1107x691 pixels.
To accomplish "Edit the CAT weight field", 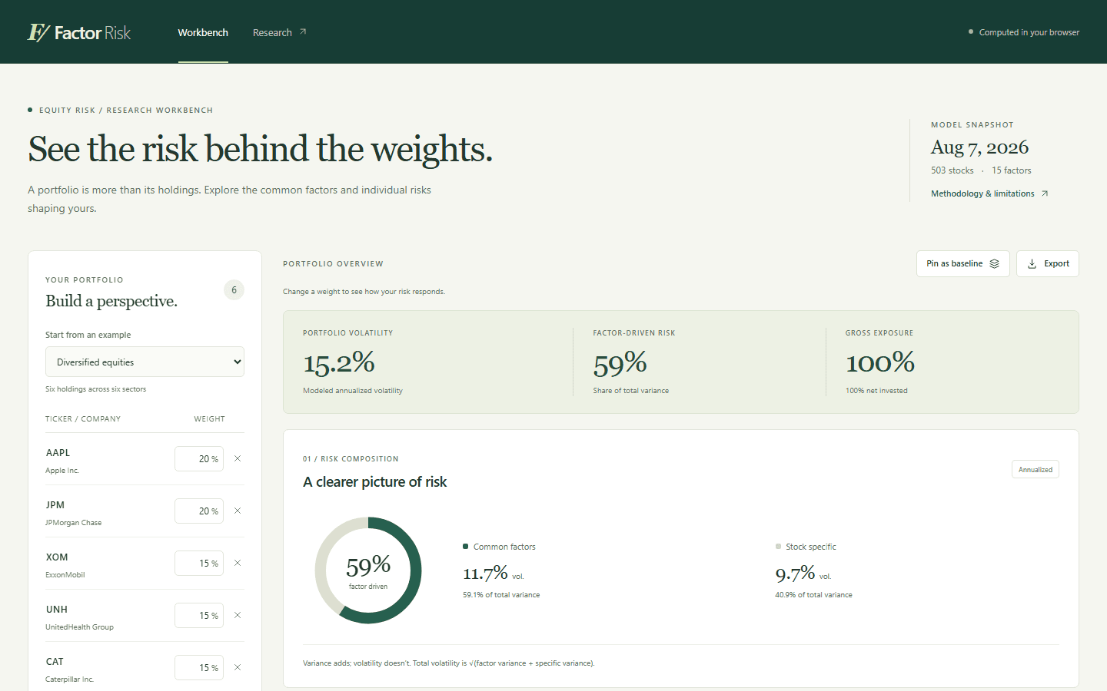I will pyautogui.click(x=199, y=667).
